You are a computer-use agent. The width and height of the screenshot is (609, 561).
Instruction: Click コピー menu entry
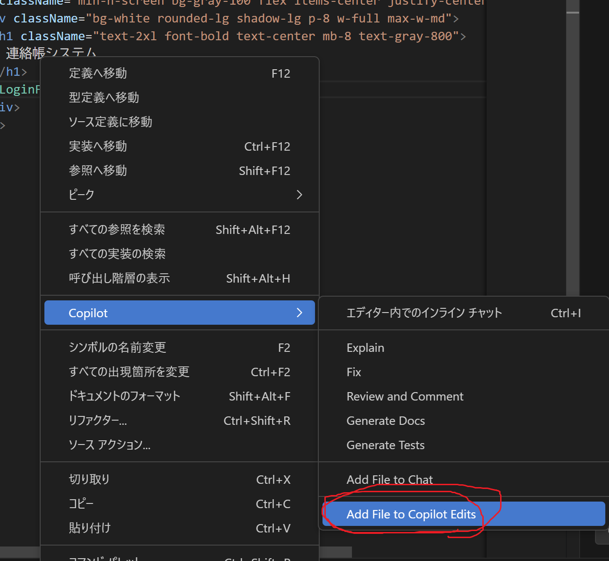coord(179,504)
